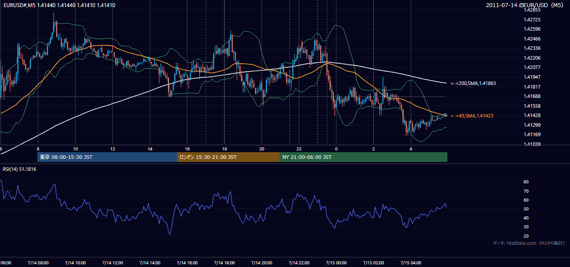Click the RSI scale value 20
Screen dimensions: 570x267
[x=526, y=236]
